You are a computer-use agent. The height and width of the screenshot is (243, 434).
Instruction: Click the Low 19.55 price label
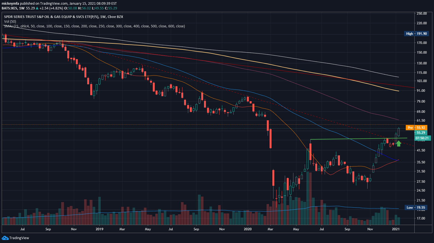[416, 208]
